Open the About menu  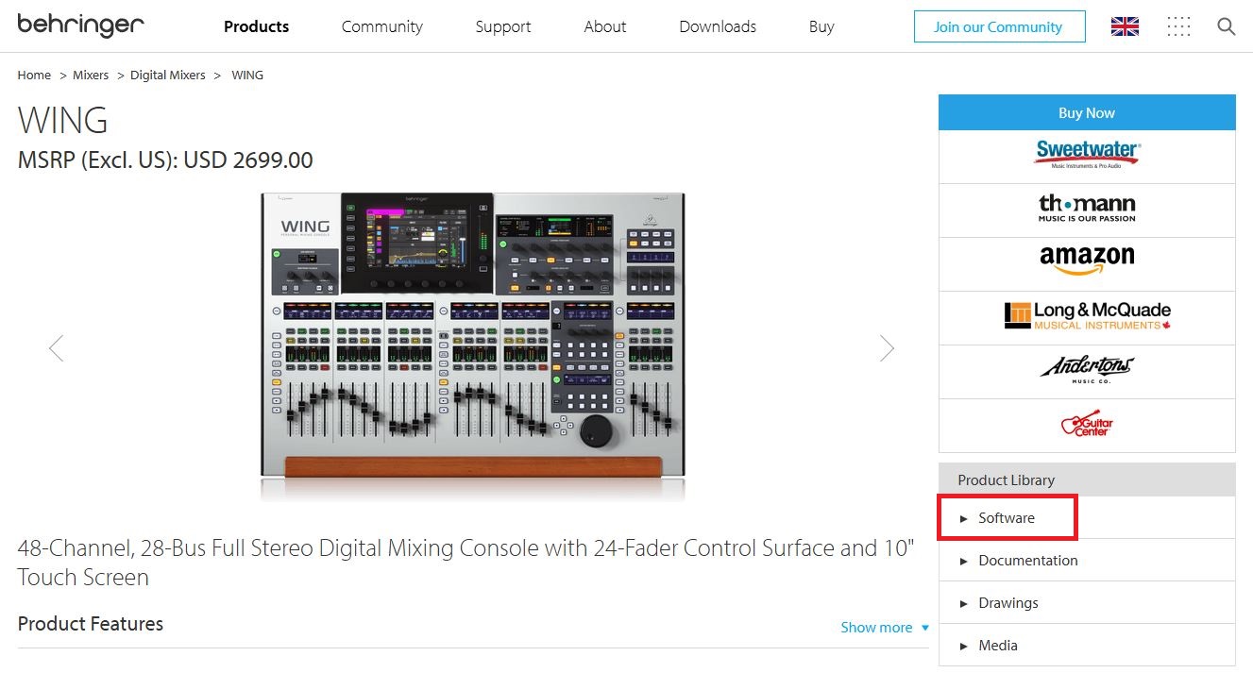click(x=605, y=26)
